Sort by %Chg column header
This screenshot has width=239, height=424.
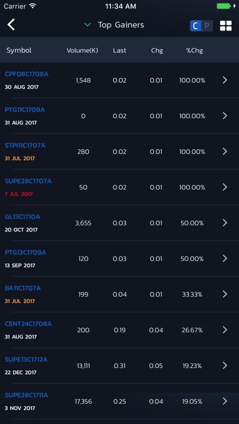(x=194, y=51)
